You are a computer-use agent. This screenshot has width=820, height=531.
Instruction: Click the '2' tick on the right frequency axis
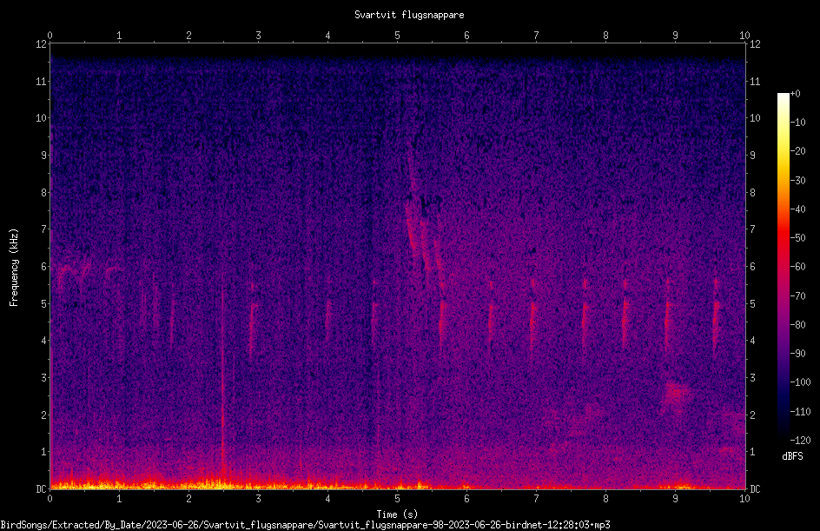pos(752,415)
